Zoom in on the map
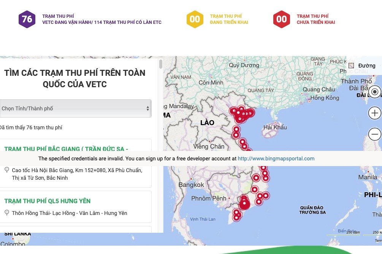382x254 pixels. click(x=375, y=113)
